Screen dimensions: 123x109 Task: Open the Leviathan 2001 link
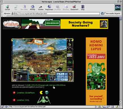tap(23, 100)
